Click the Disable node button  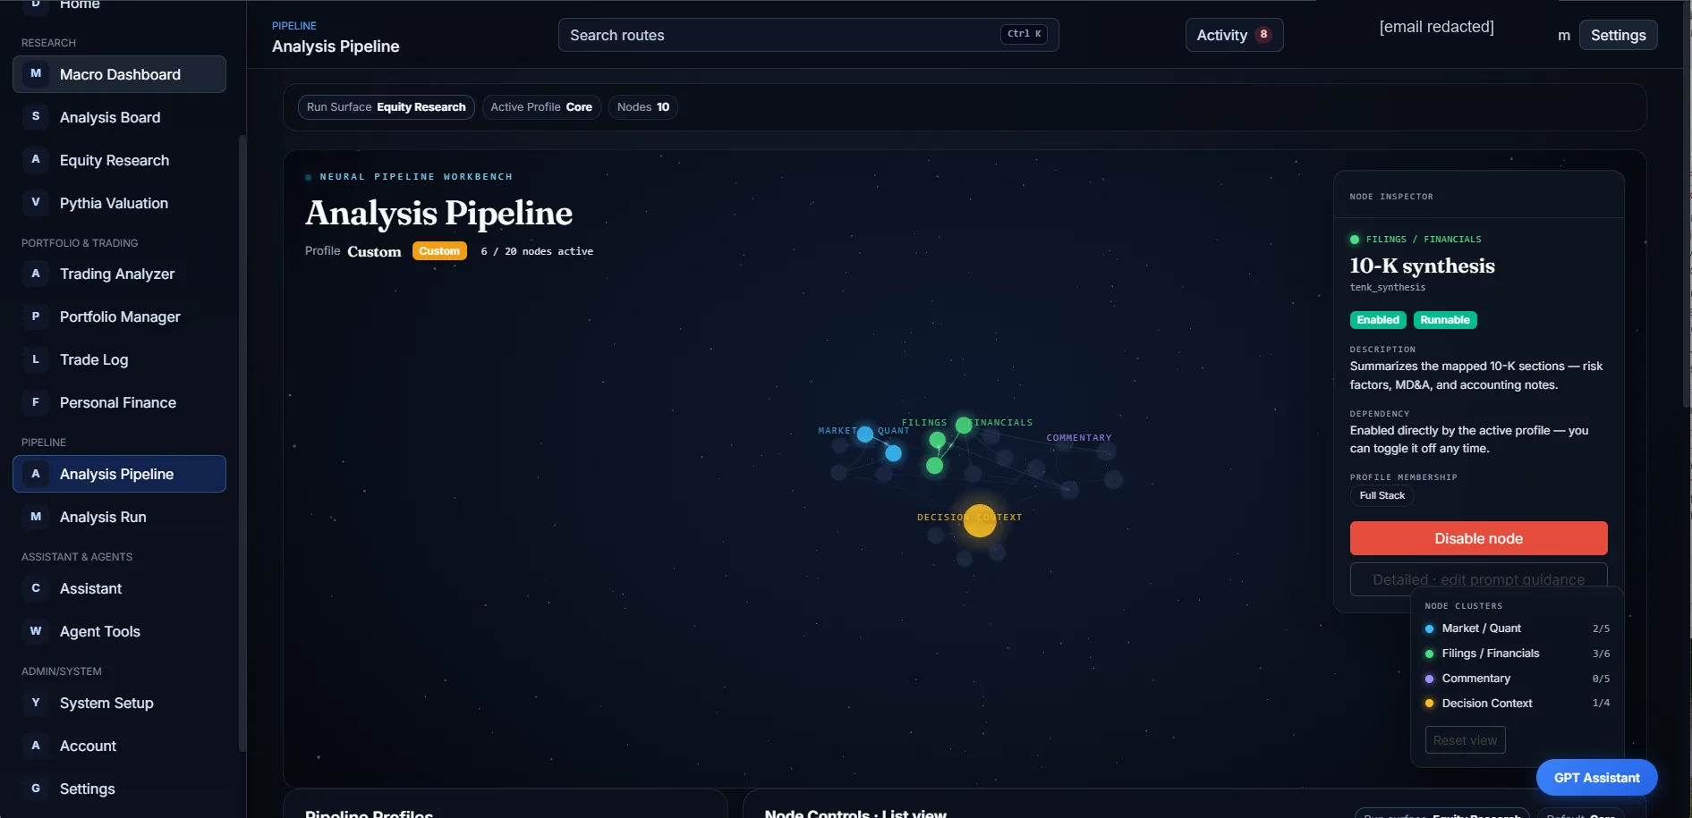1478,538
